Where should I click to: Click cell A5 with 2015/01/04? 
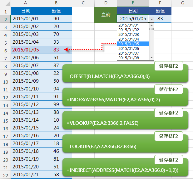(x=26, y=42)
